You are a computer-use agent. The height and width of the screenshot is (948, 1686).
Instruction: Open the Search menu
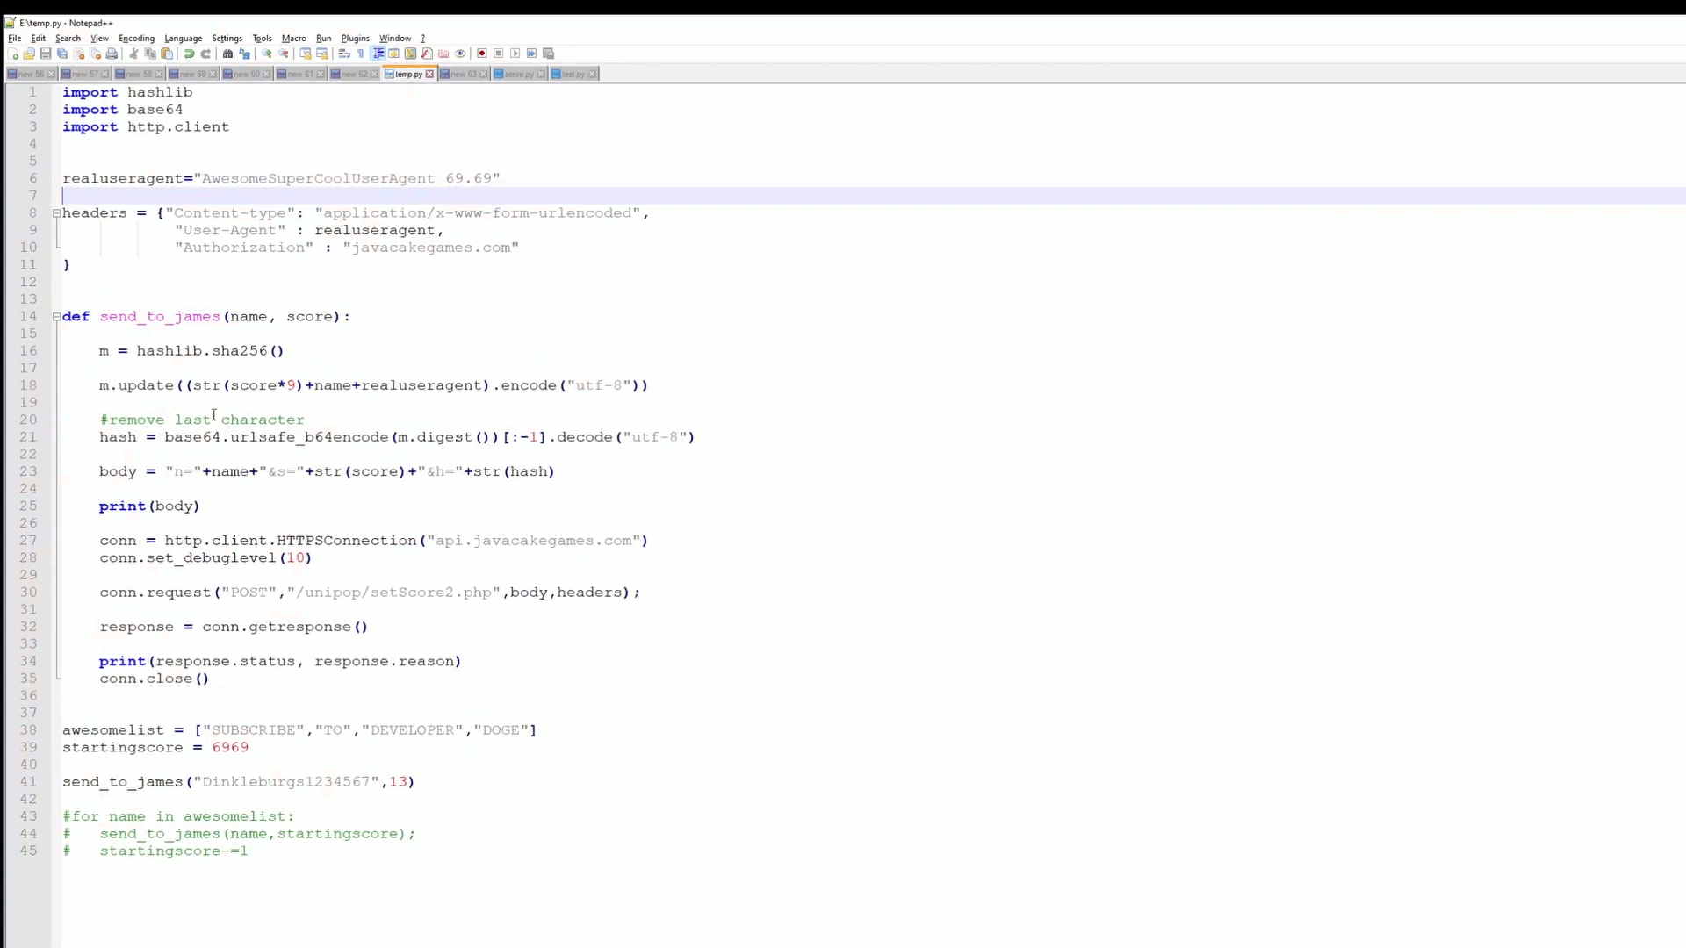[68, 39]
